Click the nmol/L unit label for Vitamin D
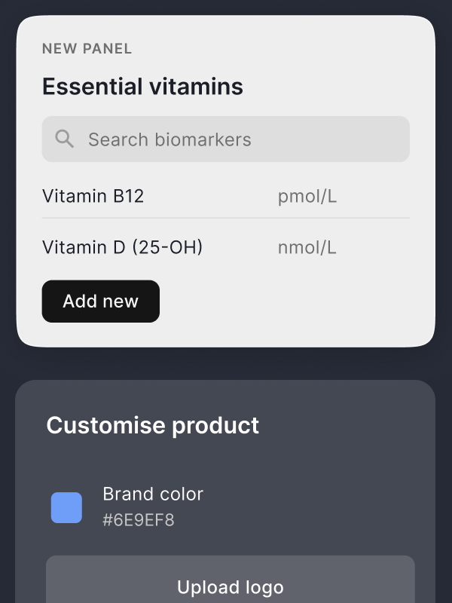 [306, 246]
